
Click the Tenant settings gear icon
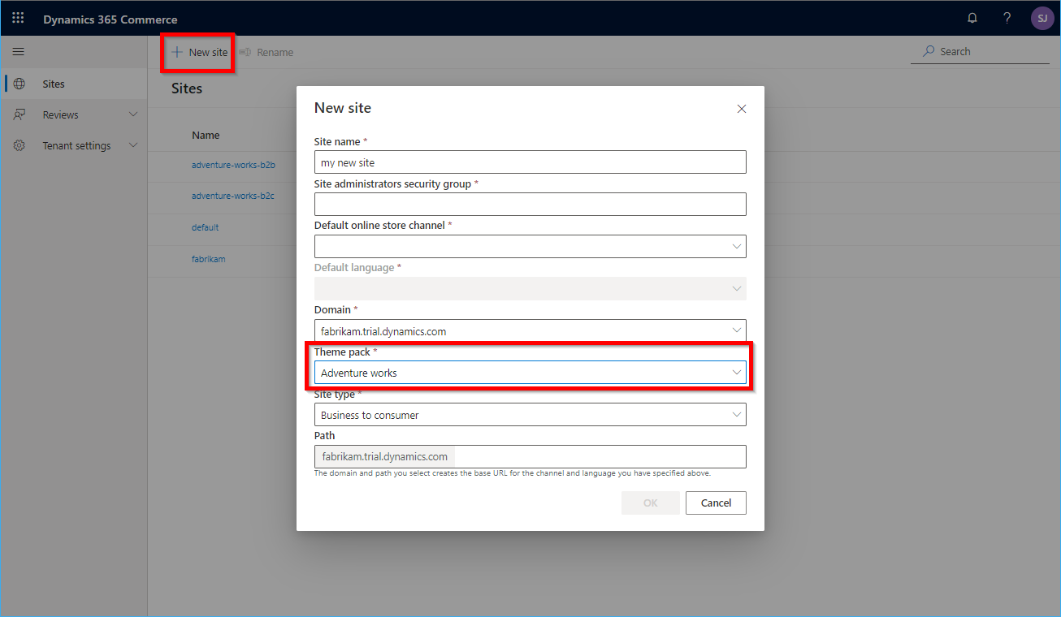[x=18, y=145]
